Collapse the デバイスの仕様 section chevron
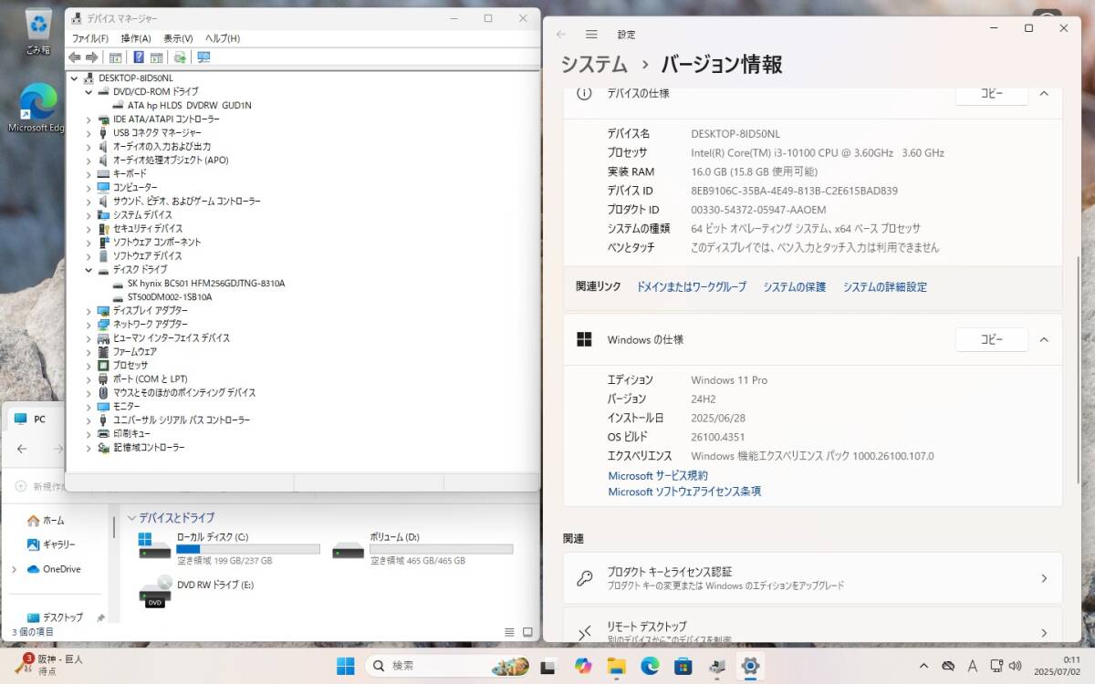This screenshot has width=1095, height=684. [x=1045, y=93]
